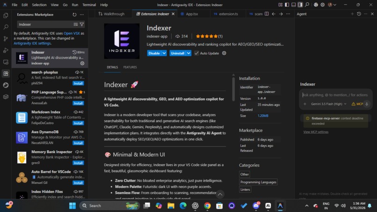377x212 pixels.
Task: Open the File menu
Action: tap(14, 5)
